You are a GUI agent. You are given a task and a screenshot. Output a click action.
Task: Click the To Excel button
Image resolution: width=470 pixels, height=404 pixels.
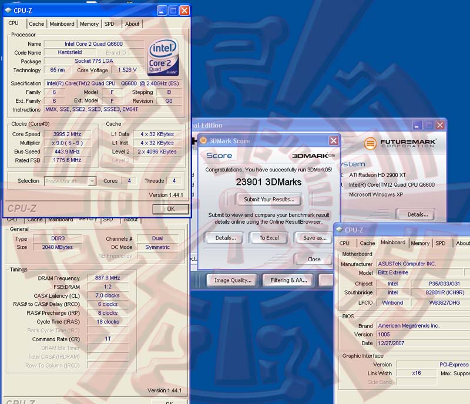(269, 238)
